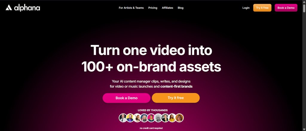
Task: Select the avatar with yellow background
Action: 130,118
